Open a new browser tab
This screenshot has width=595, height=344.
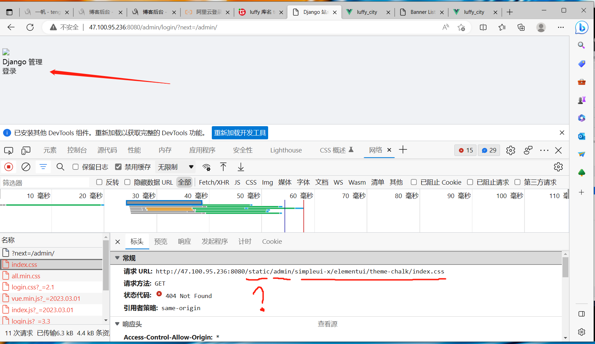click(x=510, y=12)
